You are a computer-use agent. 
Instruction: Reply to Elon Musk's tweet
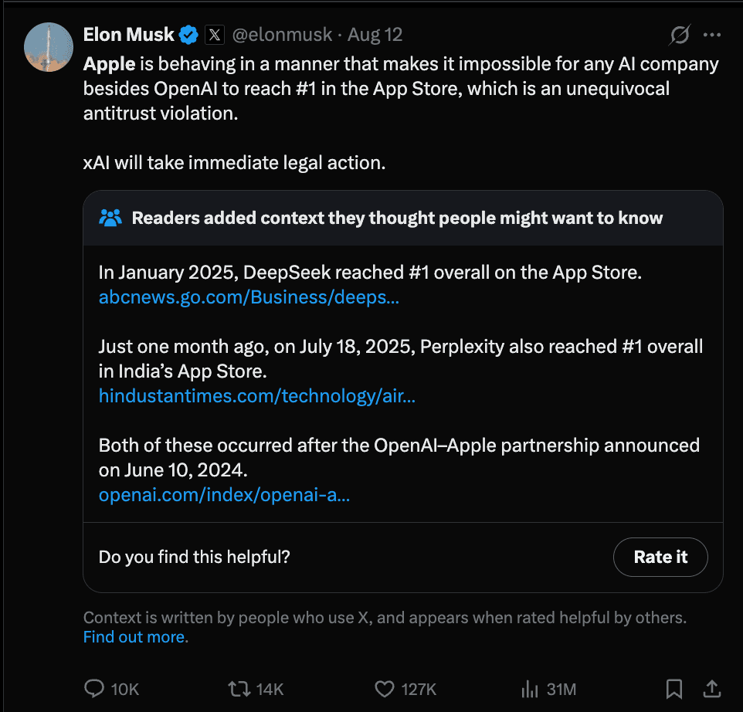coord(95,688)
